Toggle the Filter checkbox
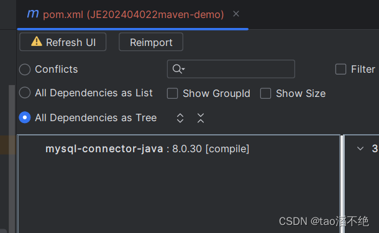 (340, 69)
